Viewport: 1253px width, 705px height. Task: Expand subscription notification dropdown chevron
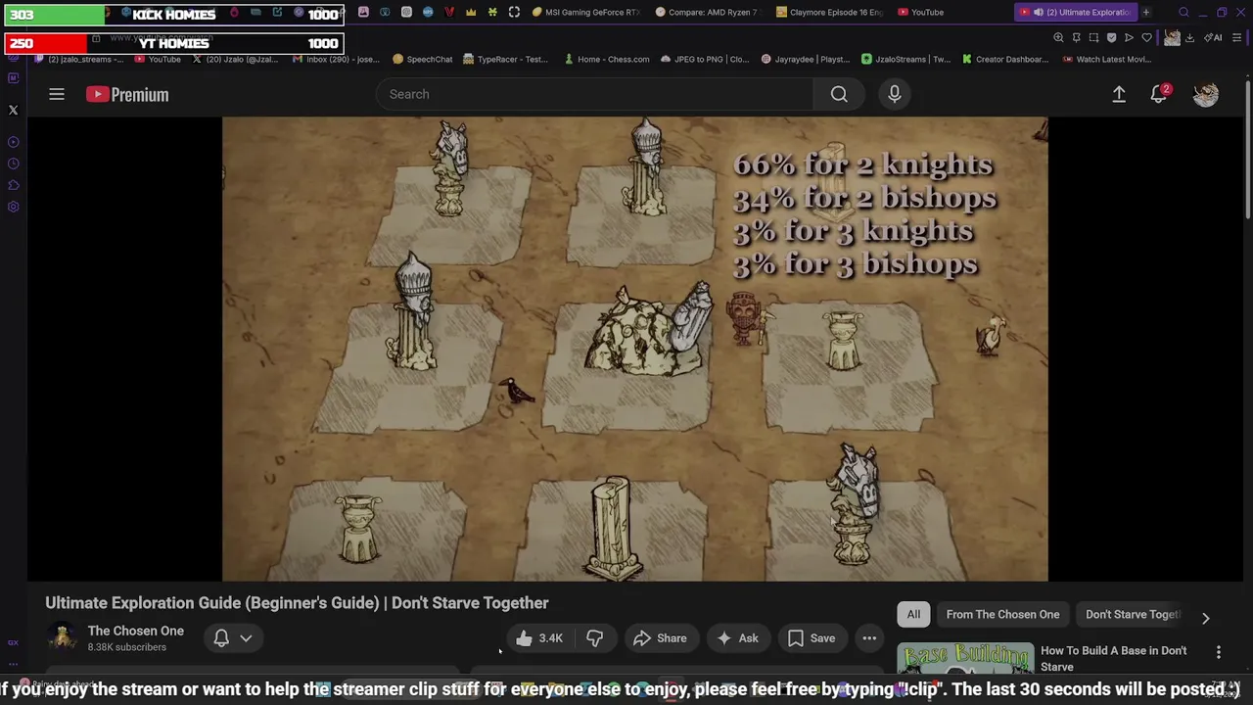pyautogui.click(x=246, y=638)
